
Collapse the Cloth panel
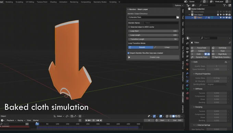point(192,62)
